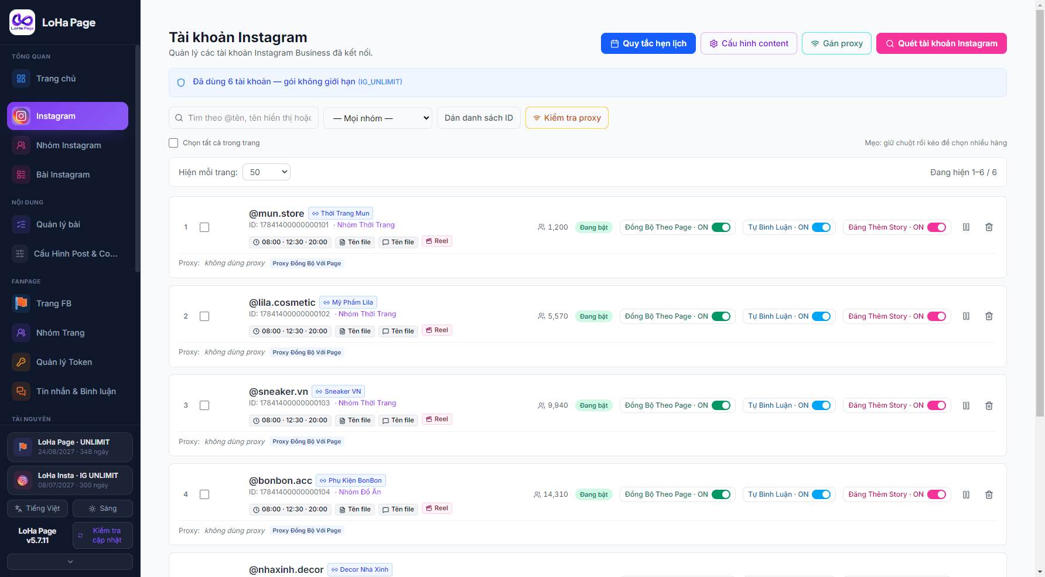Screen dimensions: 1045x577
Task: Select the Instagram sidebar item
Action: 67,116
